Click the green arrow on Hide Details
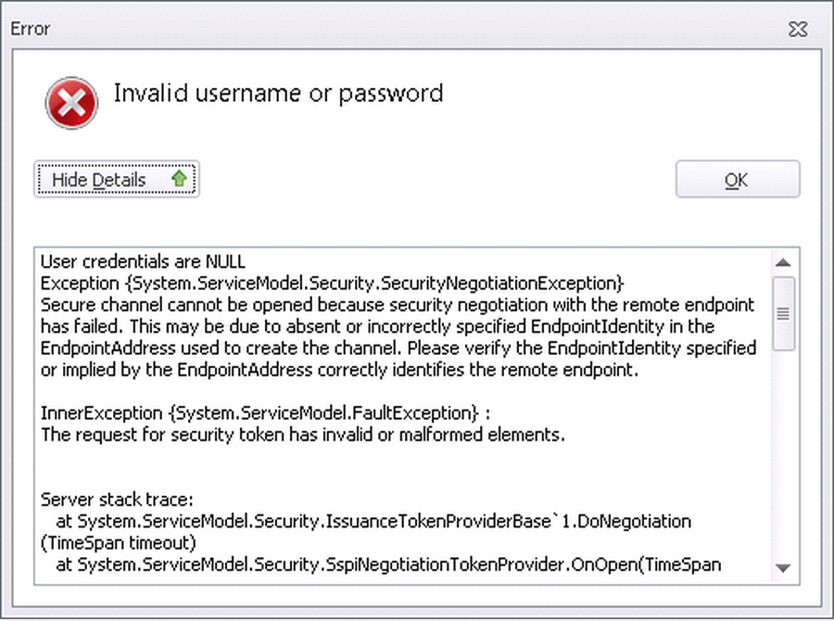The width and height of the screenshot is (834, 621). coord(179,179)
